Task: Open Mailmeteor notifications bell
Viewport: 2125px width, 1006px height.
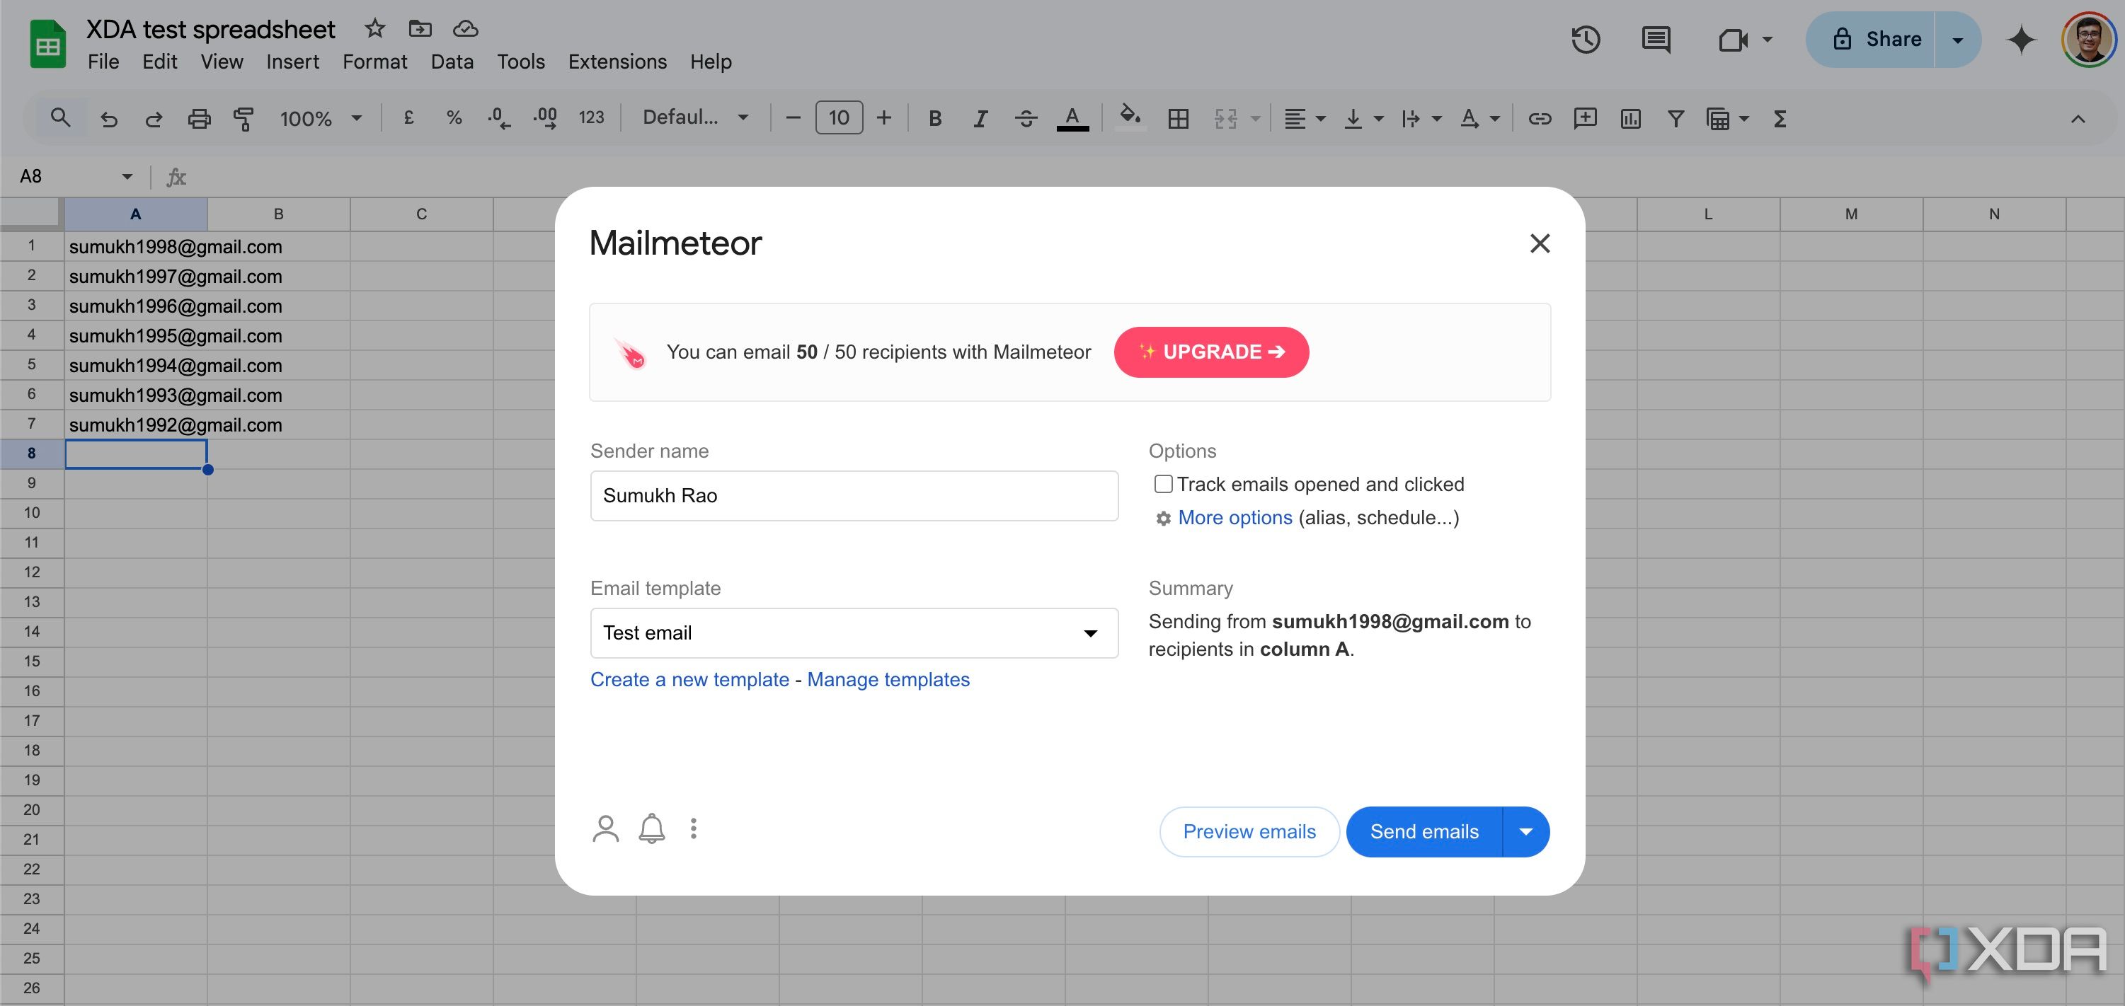Action: 652,828
